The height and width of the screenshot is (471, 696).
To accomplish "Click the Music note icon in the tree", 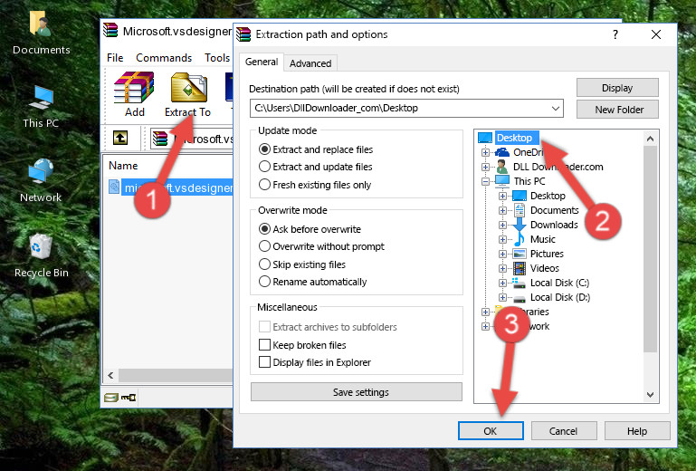I will [x=520, y=239].
